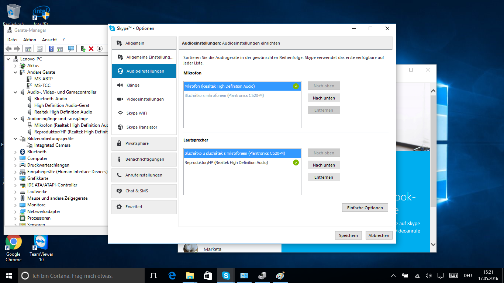Open the Datei menu in Geräte-Manager

point(12,40)
